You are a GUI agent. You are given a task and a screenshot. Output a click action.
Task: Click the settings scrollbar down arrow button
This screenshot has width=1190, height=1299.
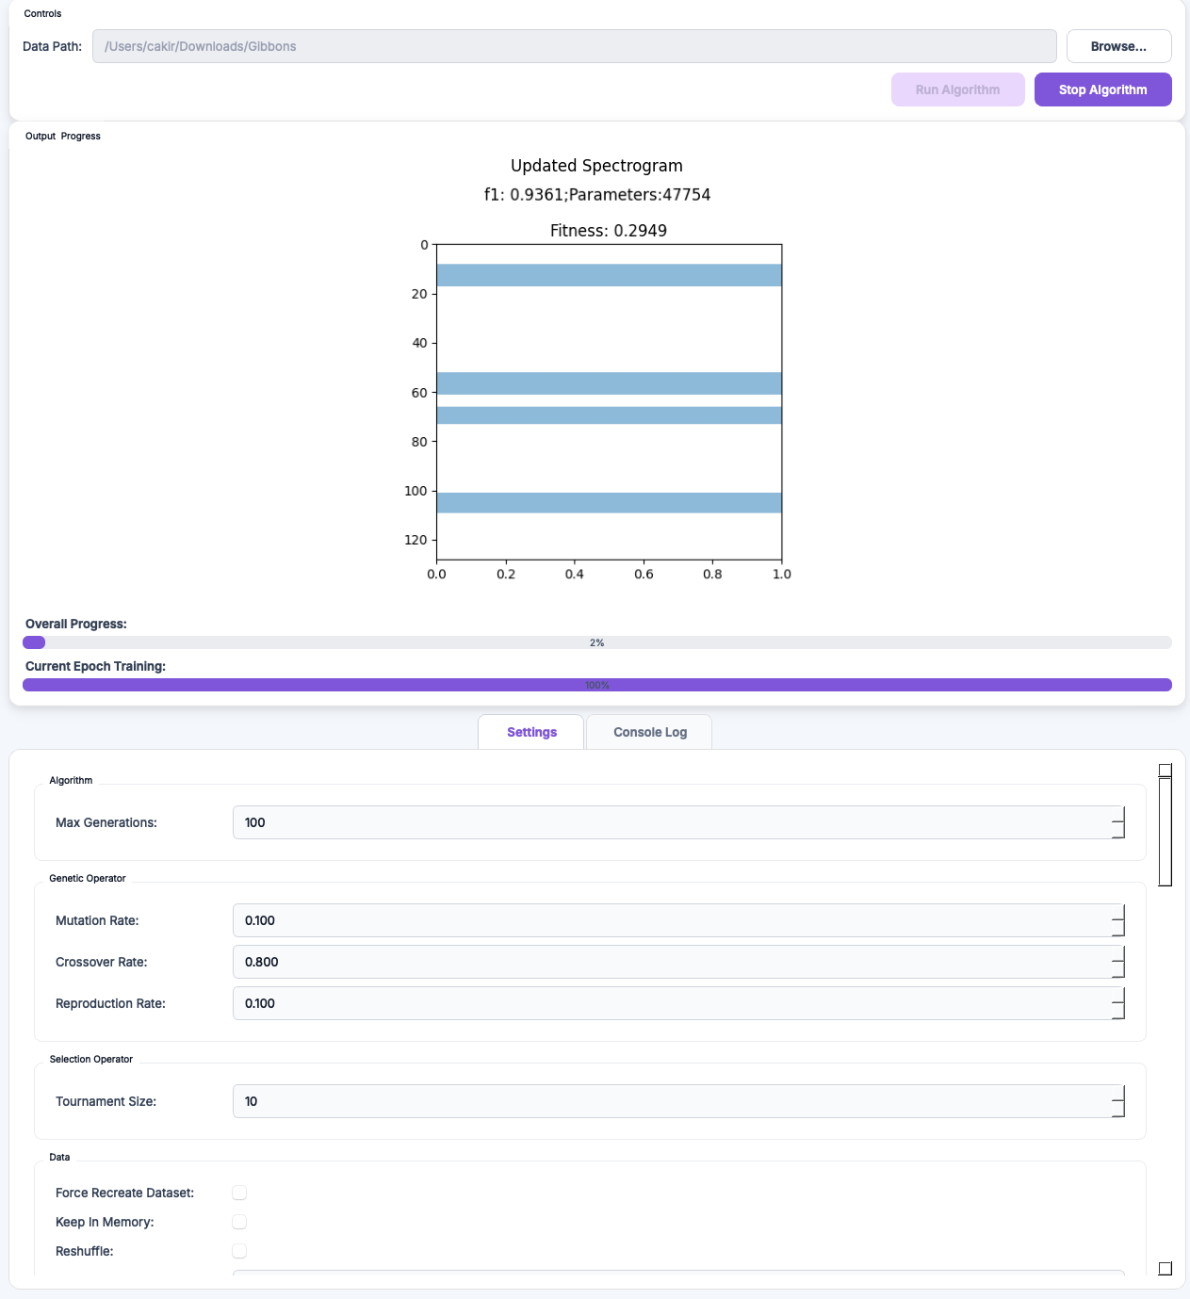point(1166,1269)
